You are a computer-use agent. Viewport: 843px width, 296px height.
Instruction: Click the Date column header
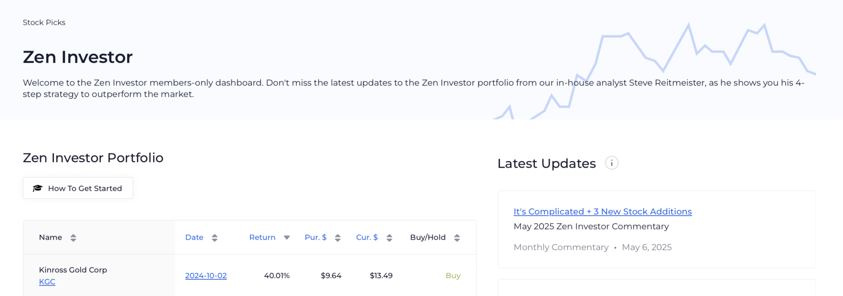click(x=194, y=237)
